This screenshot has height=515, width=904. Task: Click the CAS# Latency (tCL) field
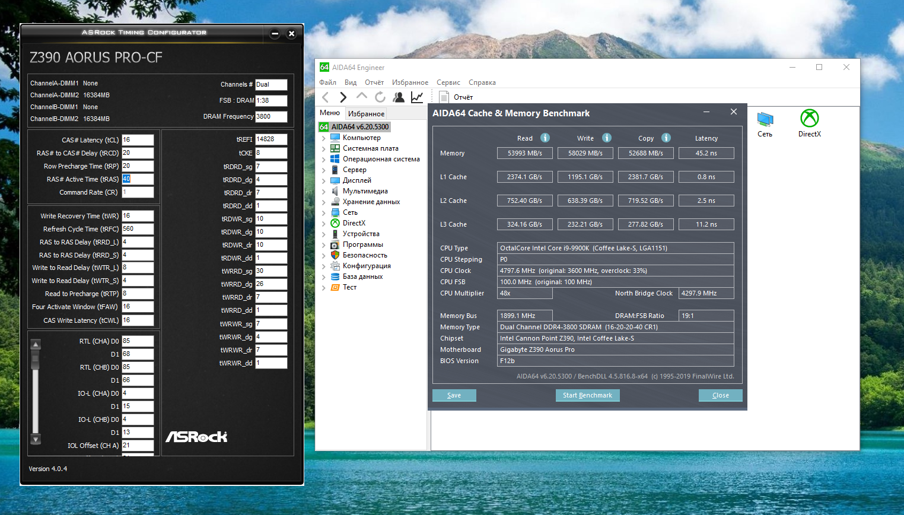click(x=138, y=140)
